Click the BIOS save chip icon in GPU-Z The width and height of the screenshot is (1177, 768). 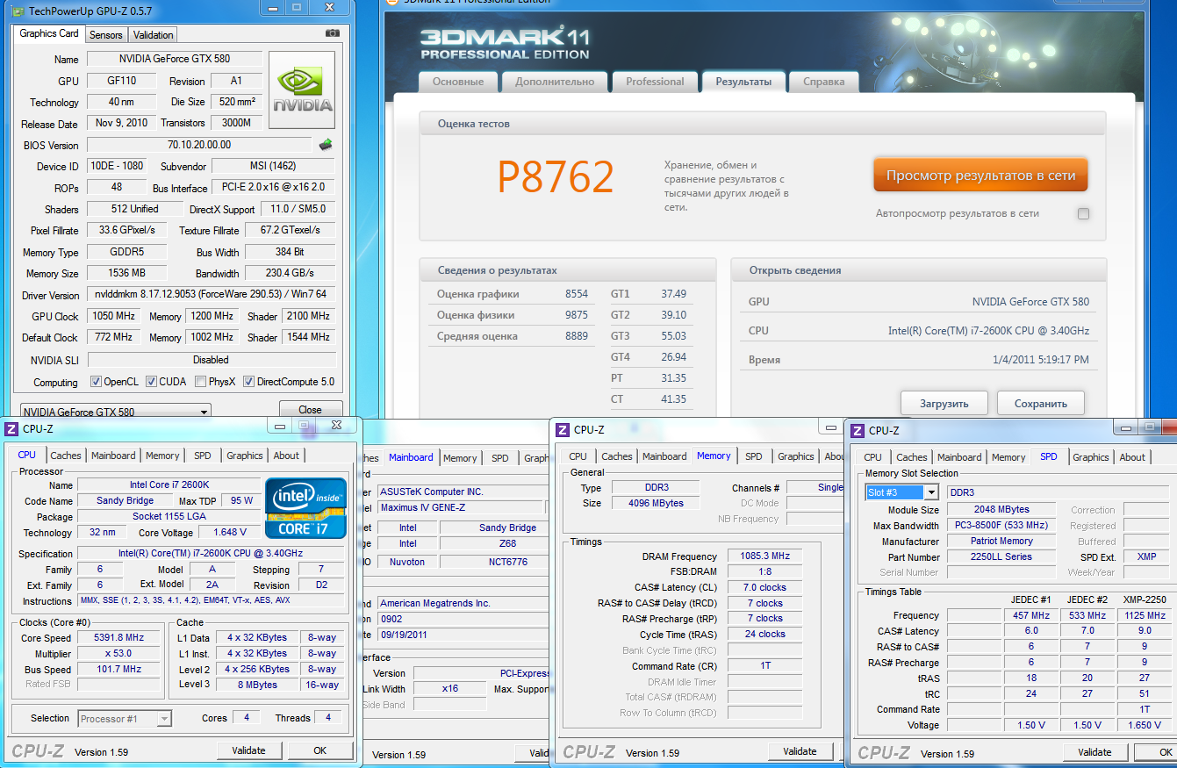click(326, 145)
